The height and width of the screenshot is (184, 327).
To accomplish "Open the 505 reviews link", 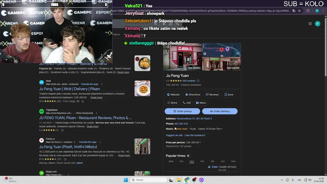I will 189,81.
